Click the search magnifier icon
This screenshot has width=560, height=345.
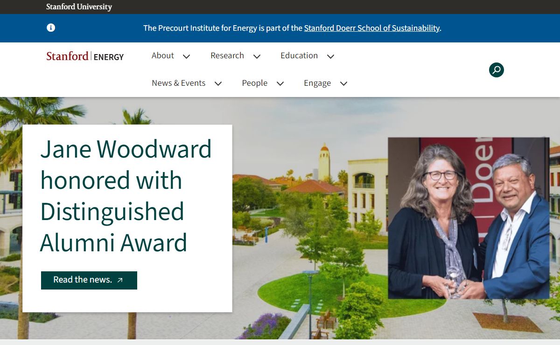coord(497,70)
